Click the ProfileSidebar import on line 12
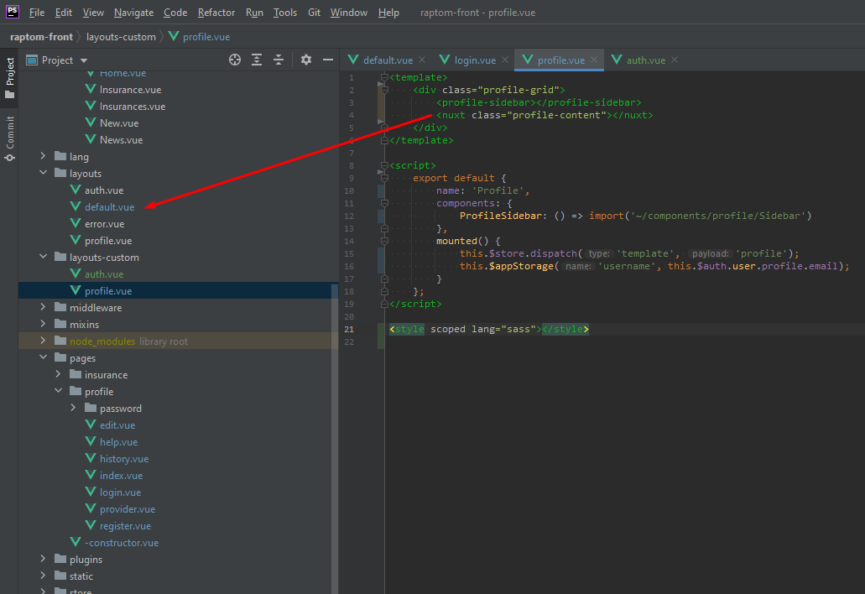Viewport: 865px width, 594px height. (635, 216)
